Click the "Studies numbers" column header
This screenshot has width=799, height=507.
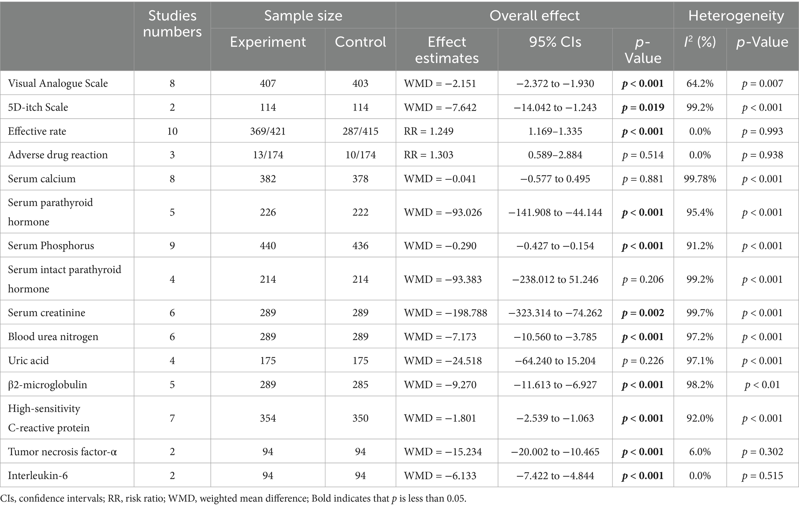[x=172, y=24]
